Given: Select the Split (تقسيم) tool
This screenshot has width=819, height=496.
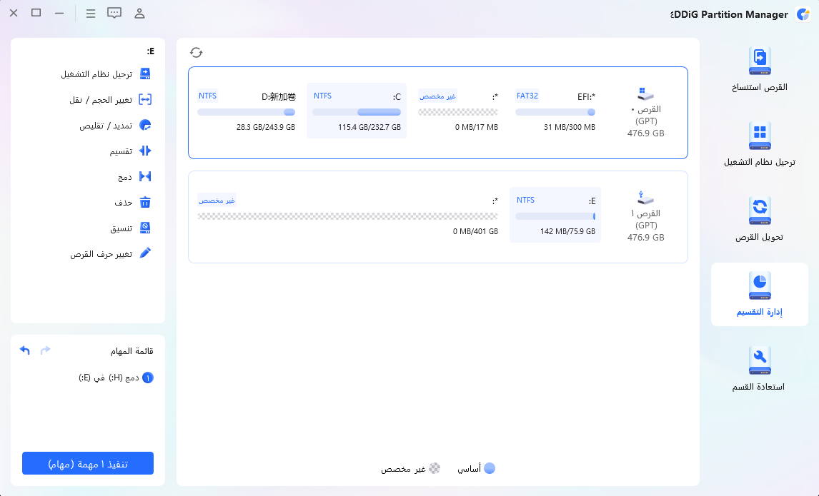Looking at the screenshot, I should [x=129, y=151].
